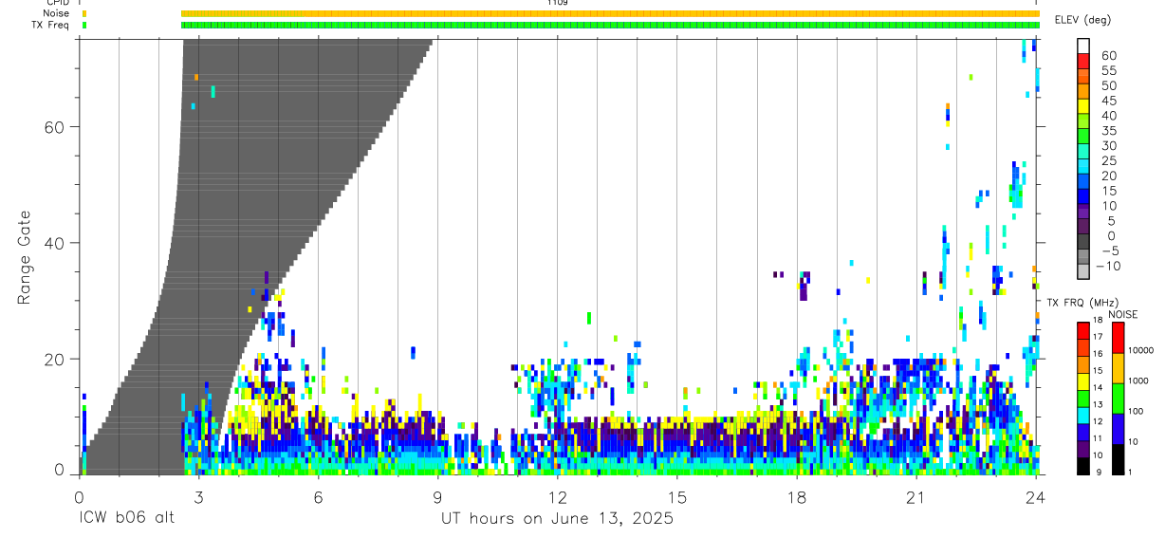Screen dimensions: 1165x538
Task: Click the "6" tick label on the UT hours axis
Action: 318,498
